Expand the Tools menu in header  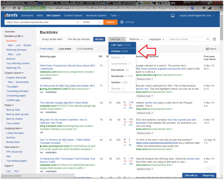[115, 15]
